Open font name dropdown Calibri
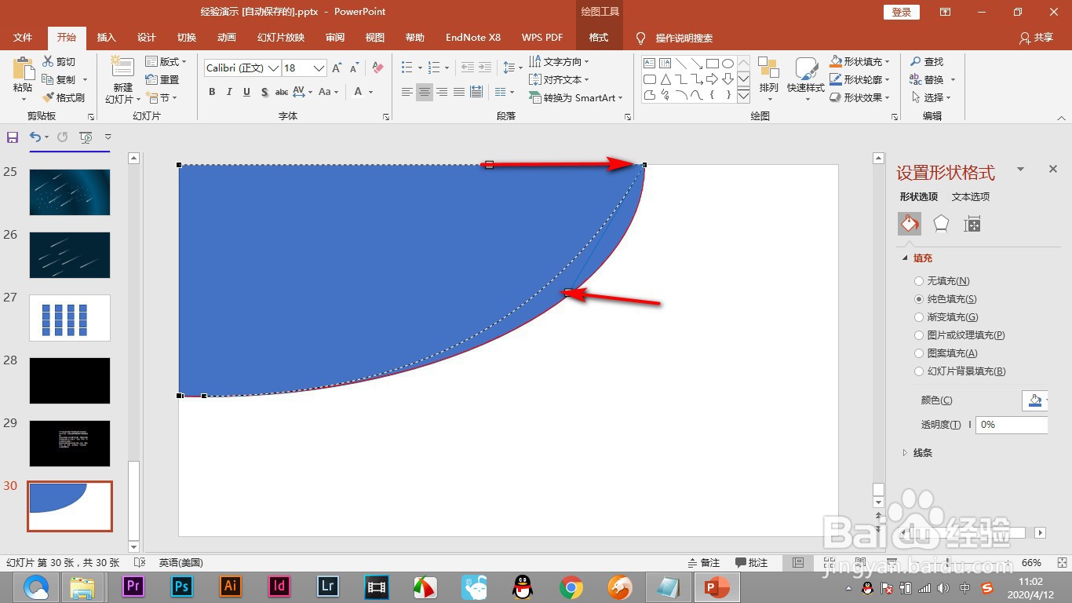1072x603 pixels. click(x=273, y=68)
